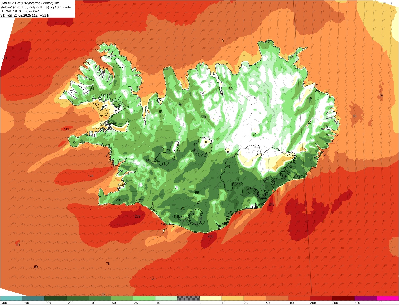
Task: Select the magenta above-500 legend swatch
Action: tap(388, 298)
